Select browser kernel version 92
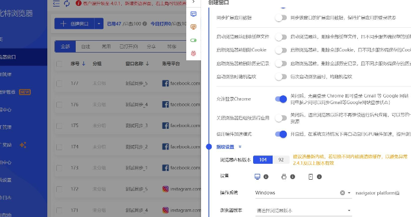411x217 pixels. 281,160
